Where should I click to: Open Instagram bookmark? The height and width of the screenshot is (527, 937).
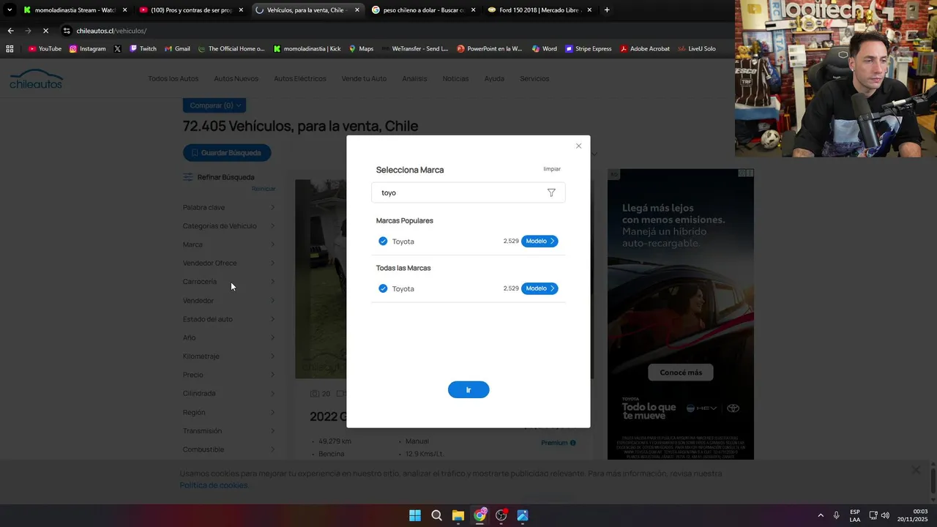pos(88,49)
